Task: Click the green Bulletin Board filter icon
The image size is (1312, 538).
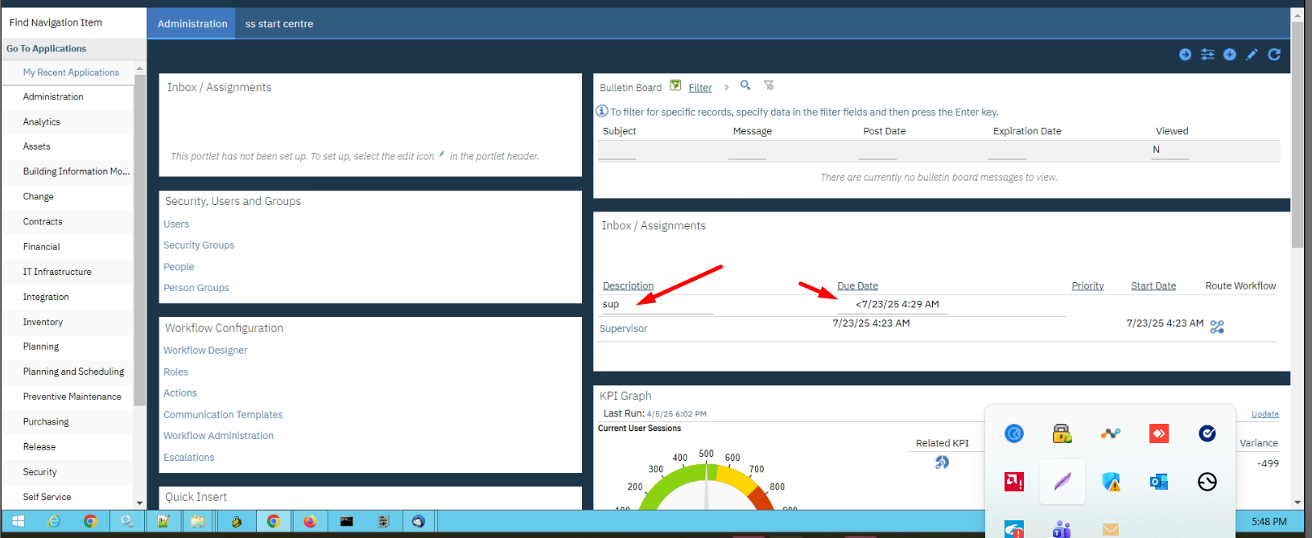Action: (x=676, y=85)
